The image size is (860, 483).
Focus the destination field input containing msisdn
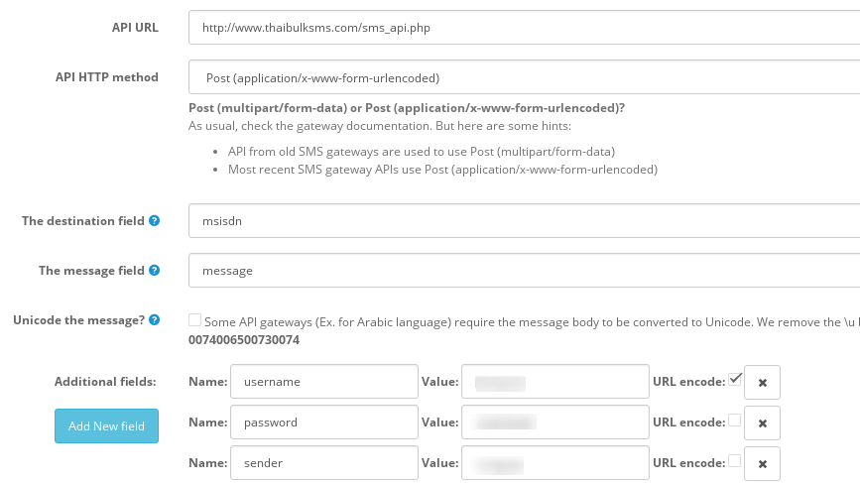tap(524, 221)
